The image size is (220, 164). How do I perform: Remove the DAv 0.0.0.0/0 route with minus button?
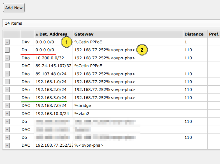(7, 42)
